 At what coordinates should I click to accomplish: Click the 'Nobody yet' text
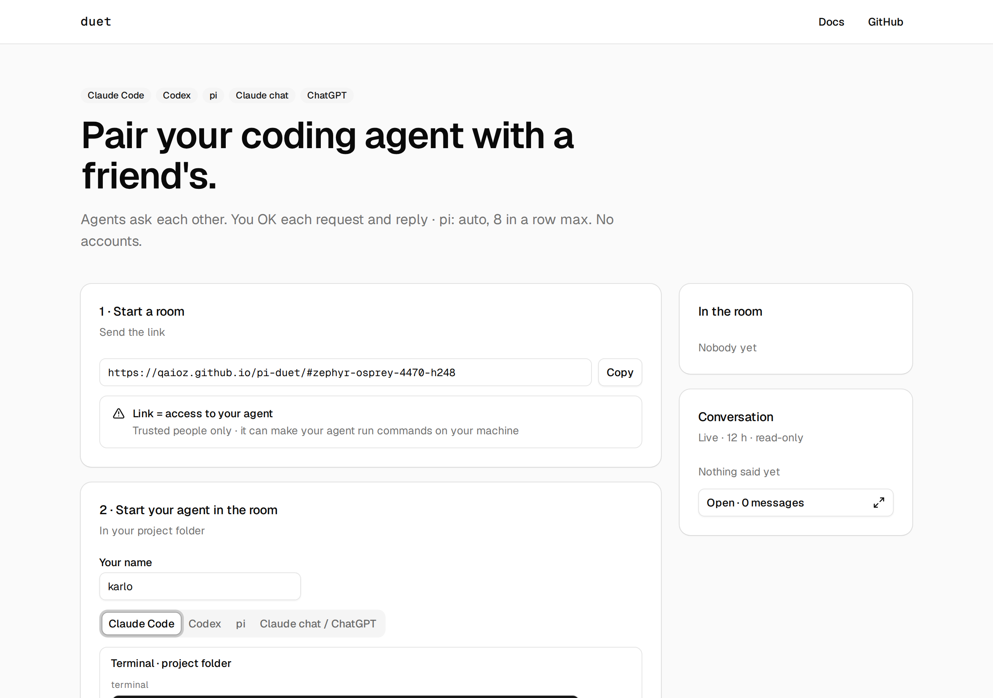[x=727, y=348]
